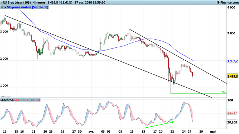Open the Stoch %D (14 3 5) settings

coord(27,100)
